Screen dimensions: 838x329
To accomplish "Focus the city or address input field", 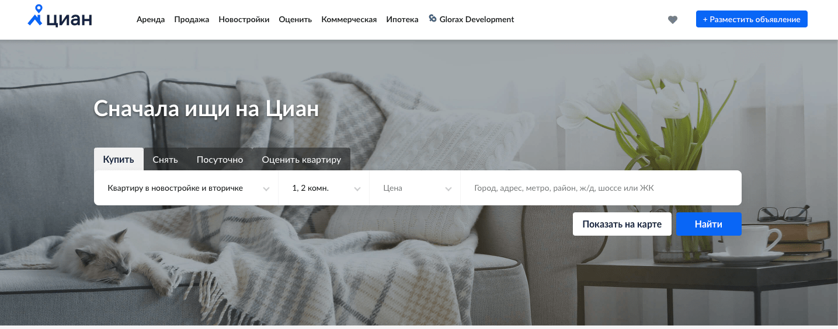I will tap(601, 188).
